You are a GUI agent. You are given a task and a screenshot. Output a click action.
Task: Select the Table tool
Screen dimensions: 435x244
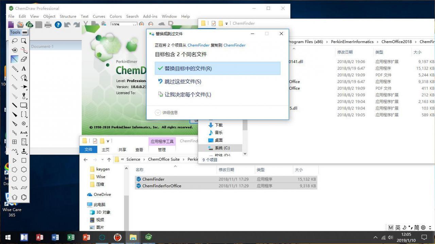[15, 142]
